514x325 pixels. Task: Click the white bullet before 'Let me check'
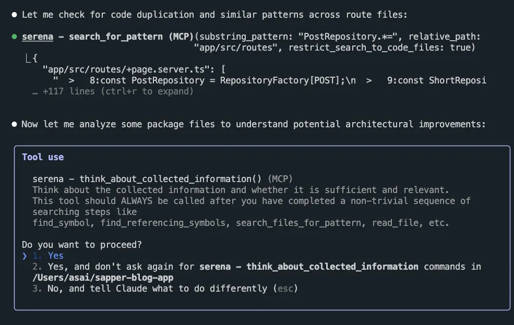(x=14, y=15)
